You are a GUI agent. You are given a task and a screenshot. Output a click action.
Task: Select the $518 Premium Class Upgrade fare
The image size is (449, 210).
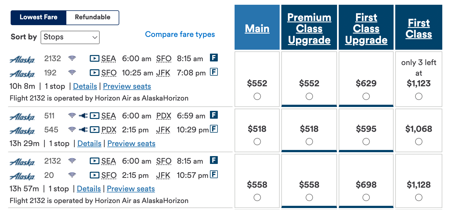(309, 142)
